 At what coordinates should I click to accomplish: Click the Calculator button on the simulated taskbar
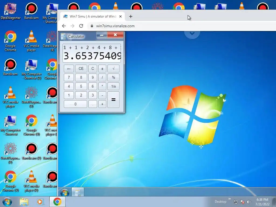tap(78, 192)
